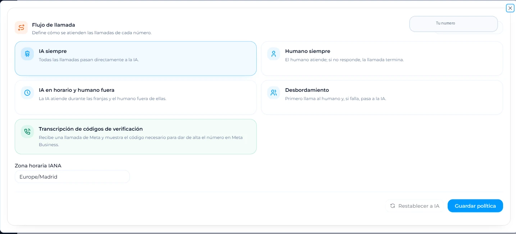Select Transcripción de códigos de verificación card

(x=136, y=136)
